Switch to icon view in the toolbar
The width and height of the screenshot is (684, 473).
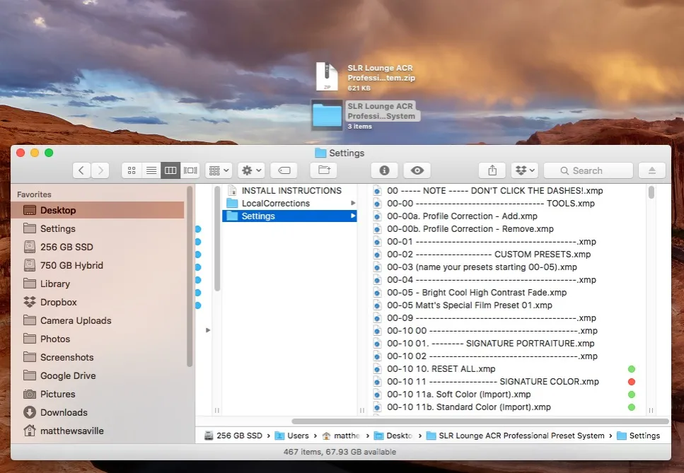click(132, 170)
